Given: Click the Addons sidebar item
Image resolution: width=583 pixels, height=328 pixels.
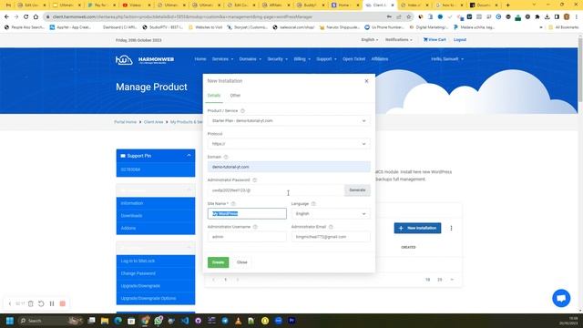Looking at the screenshot, I should point(156,228).
